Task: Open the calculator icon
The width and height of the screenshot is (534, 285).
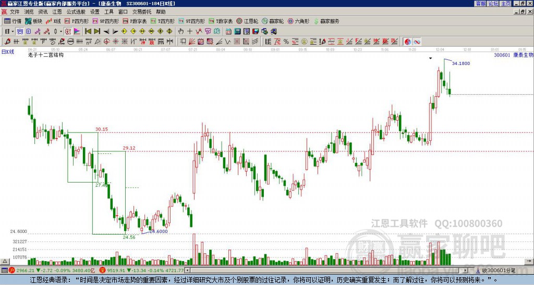Action: [x=237, y=31]
